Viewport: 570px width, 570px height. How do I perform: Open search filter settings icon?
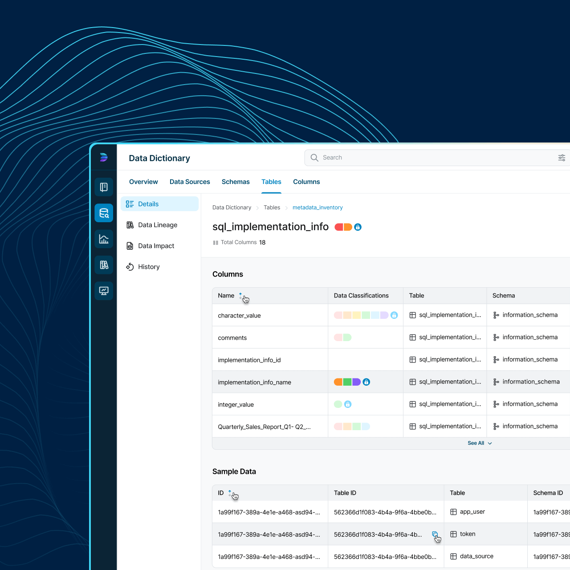pyautogui.click(x=562, y=158)
